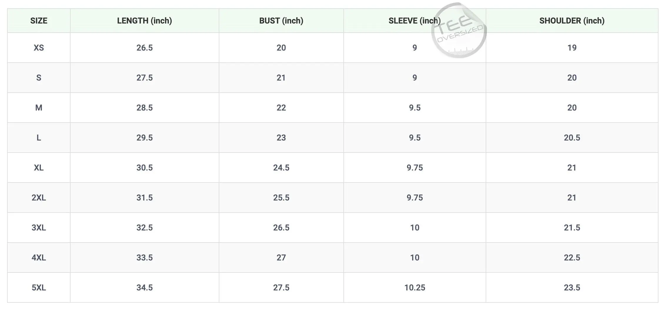Select sleeve value 10.25 in 5XL row
Screen dimensions: 665x311
415,287
